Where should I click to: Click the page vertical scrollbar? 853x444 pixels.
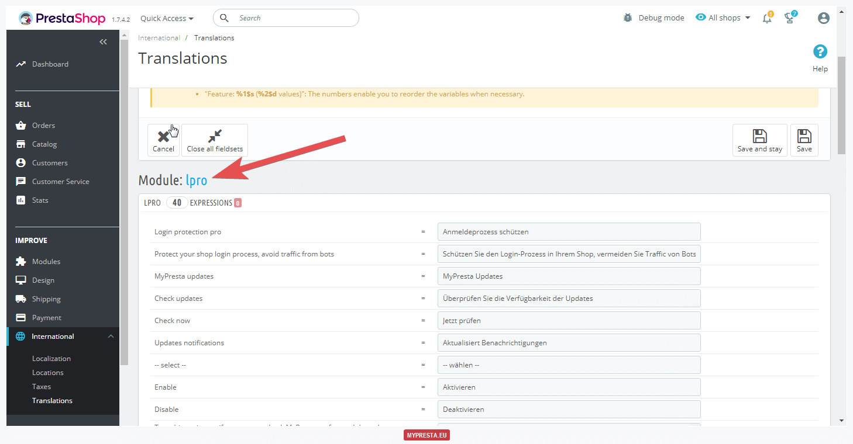tap(841, 105)
